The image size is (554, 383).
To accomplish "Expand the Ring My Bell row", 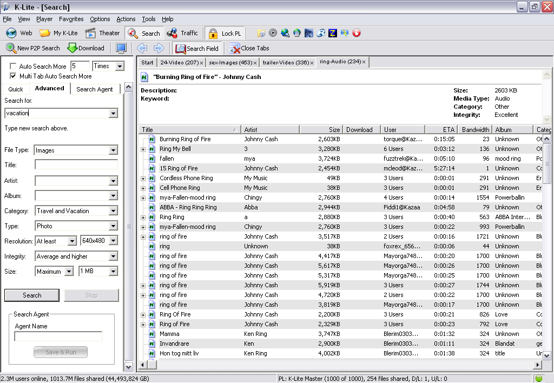I will coord(143,149).
